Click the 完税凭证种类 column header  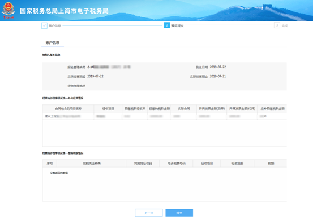tap(92, 164)
